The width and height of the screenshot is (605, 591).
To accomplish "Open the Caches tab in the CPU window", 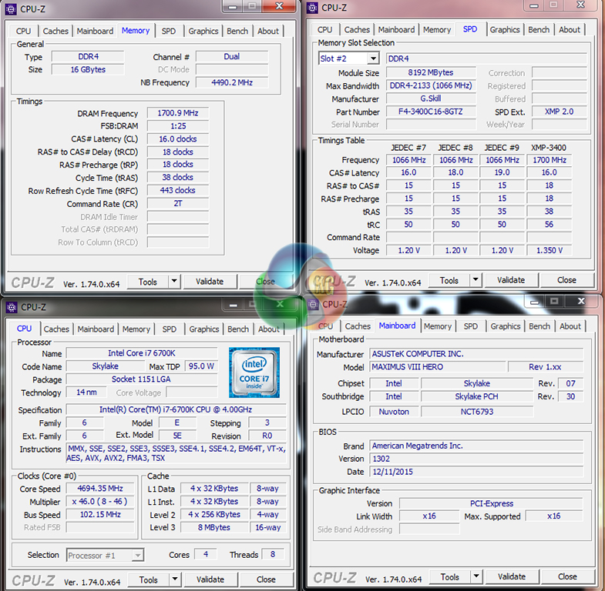I will point(56,329).
